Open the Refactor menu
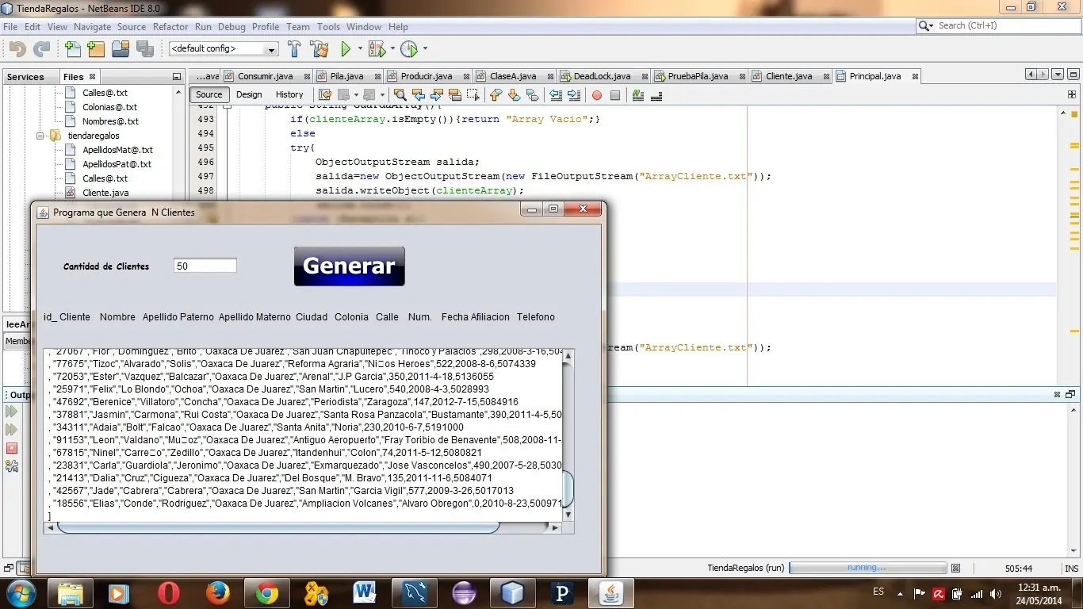 click(170, 26)
